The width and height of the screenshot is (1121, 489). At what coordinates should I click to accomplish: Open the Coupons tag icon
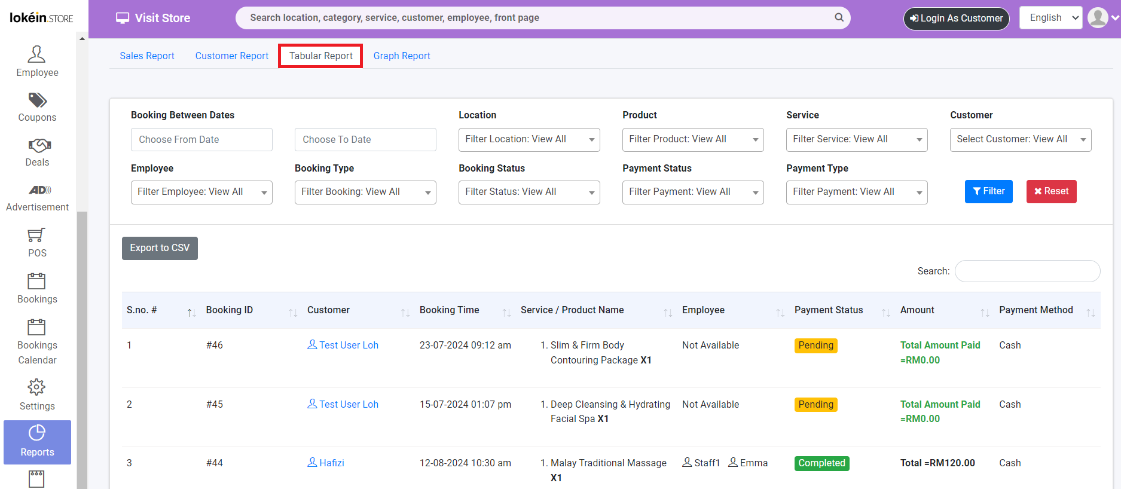click(x=37, y=100)
